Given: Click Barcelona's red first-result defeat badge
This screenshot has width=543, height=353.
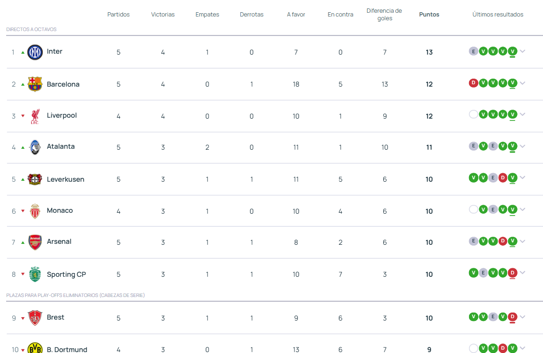Looking at the screenshot, I should click(473, 83).
